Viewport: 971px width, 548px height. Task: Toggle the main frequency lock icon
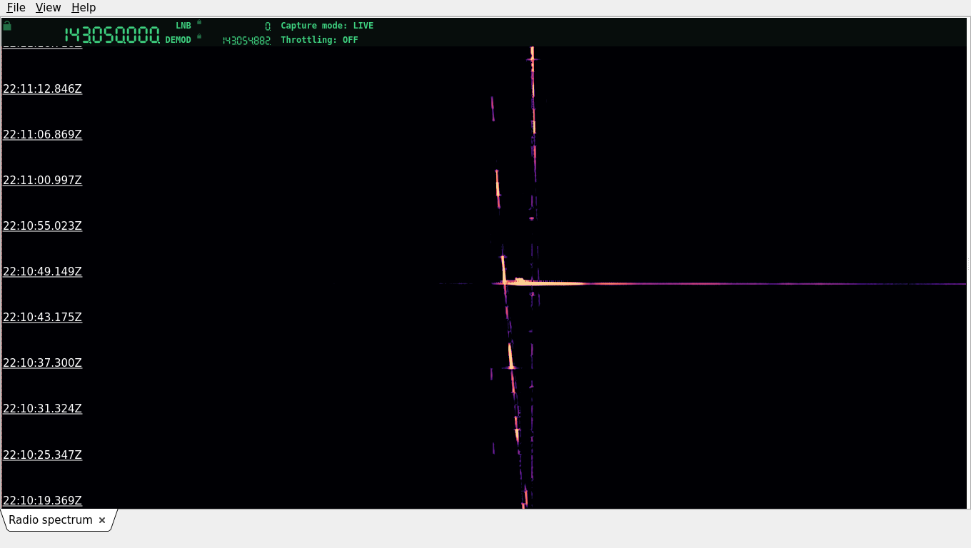pos(7,26)
